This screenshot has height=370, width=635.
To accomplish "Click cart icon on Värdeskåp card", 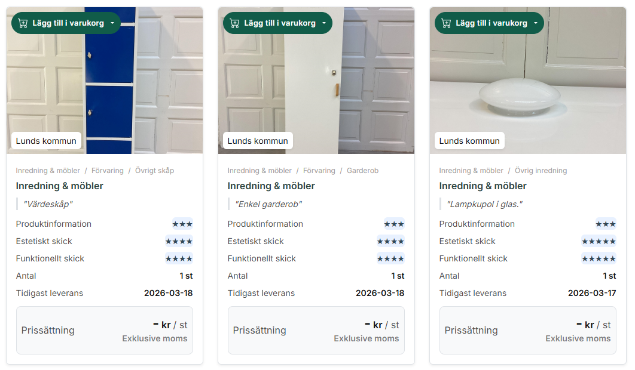I will pyautogui.click(x=23, y=23).
